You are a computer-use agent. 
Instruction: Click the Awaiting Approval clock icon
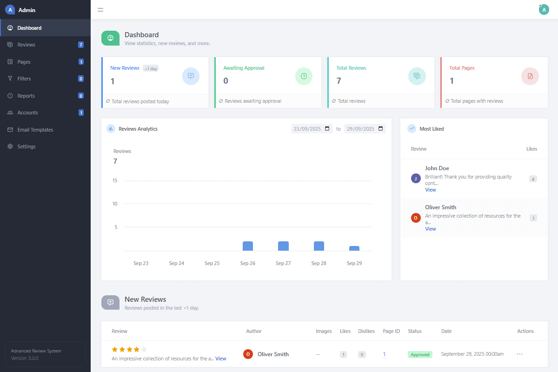(304, 76)
